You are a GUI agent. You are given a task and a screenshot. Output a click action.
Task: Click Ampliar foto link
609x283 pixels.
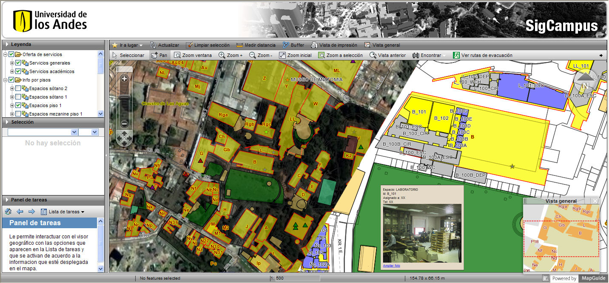[x=391, y=266]
